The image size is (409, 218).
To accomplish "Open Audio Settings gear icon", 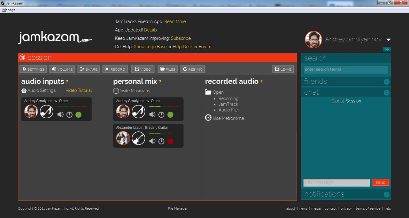I will point(24,91).
